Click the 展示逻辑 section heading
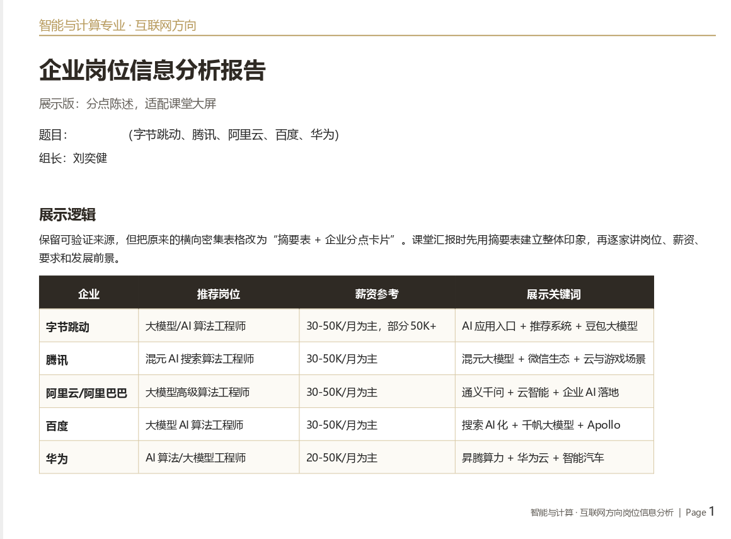Viewport: 731px width, 539px height. pos(67,214)
